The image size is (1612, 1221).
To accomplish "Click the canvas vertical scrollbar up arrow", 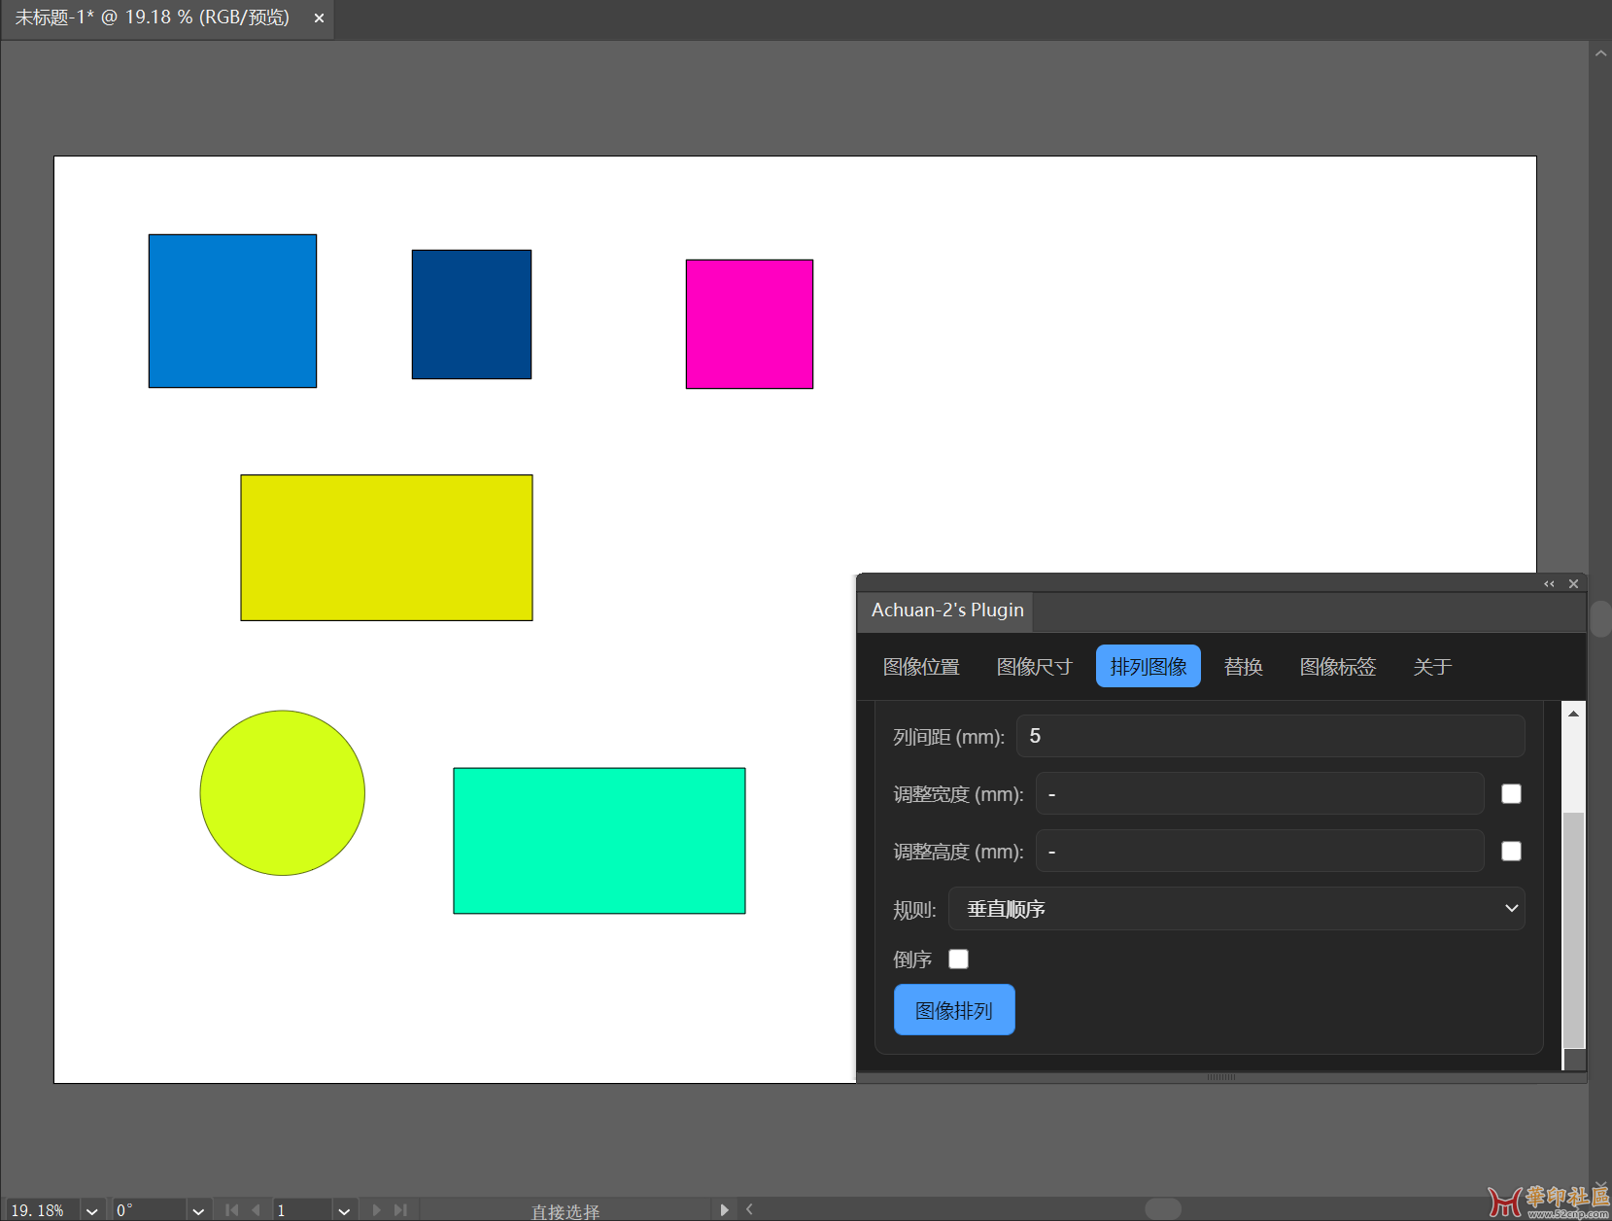I will [1600, 53].
